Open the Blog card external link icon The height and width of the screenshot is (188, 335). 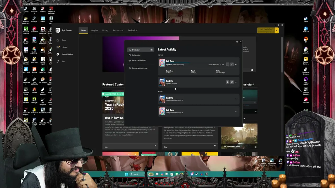tap(215, 146)
